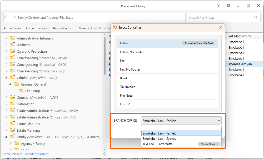Open Show relevant Precedent Profiles link
264x159 pixels.
pos(26,154)
